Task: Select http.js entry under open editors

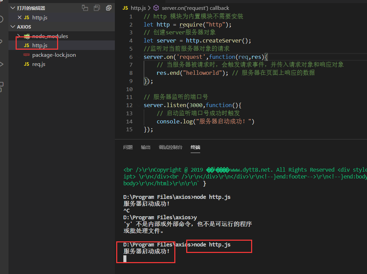Action: pyautogui.click(x=62, y=17)
